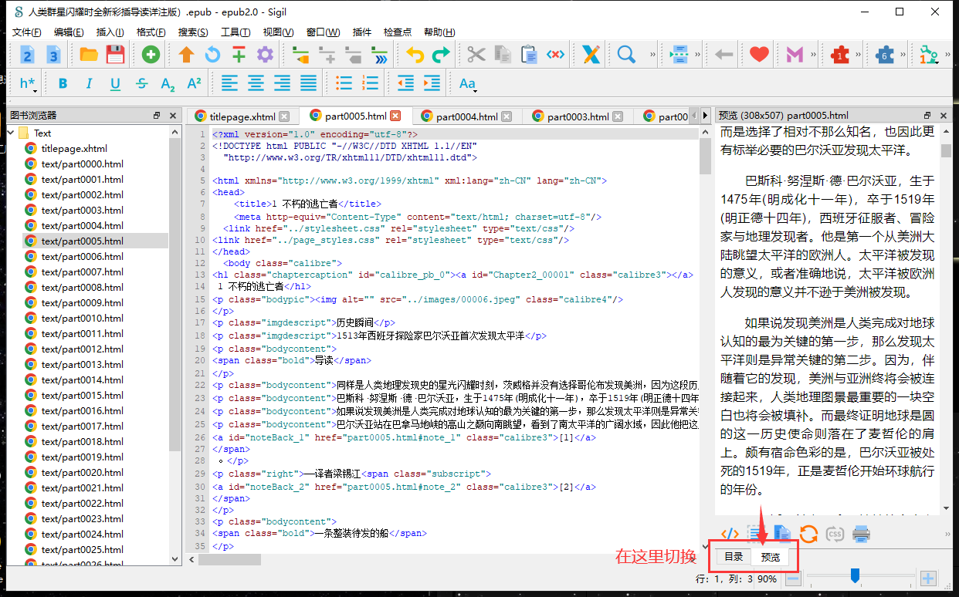Expand hidden toolbar items after magnifier
Image resolution: width=959 pixels, height=597 pixels.
(x=652, y=55)
